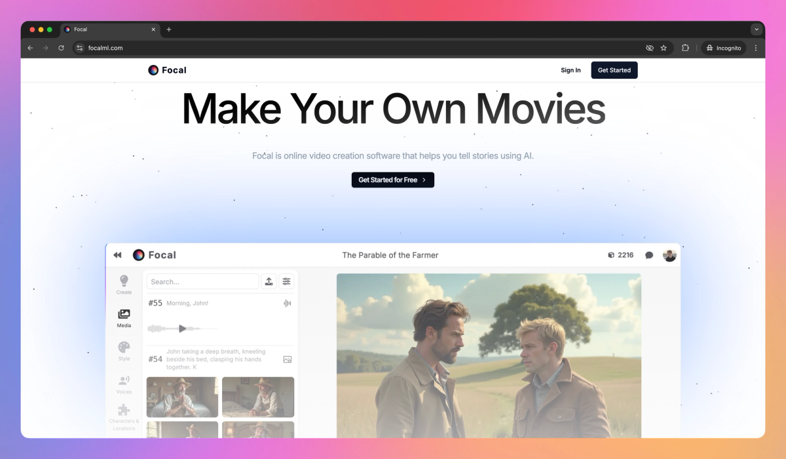
Task: Select the Focal browser tab
Action: pos(110,30)
